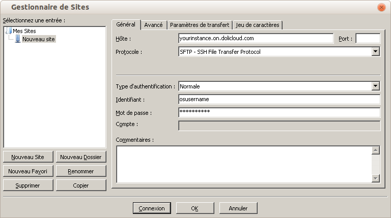Image resolution: width=391 pixels, height=218 pixels.
Task: Click the Copier button
Action: pyautogui.click(x=81, y=185)
